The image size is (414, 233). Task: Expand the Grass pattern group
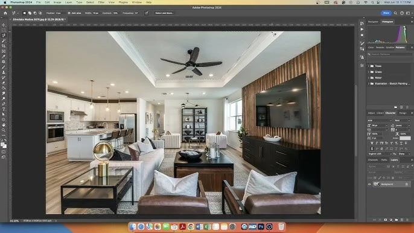pos(369,72)
